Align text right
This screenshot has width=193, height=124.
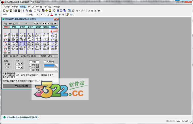coord(63,15)
